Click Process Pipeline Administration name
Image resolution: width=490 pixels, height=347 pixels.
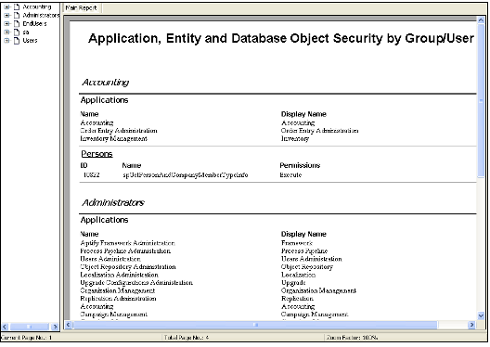click(x=125, y=251)
